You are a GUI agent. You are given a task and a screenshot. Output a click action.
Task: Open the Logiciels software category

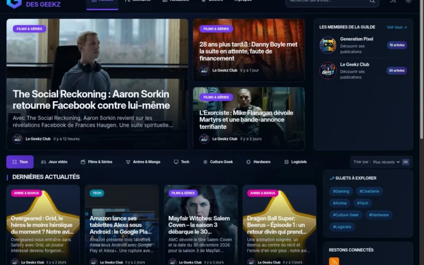point(295,162)
